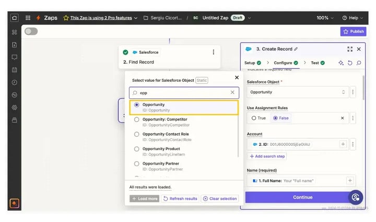Select Opportunity Partner radio option
The height and width of the screenshot is (222, 376).
(x=136, y=164)
